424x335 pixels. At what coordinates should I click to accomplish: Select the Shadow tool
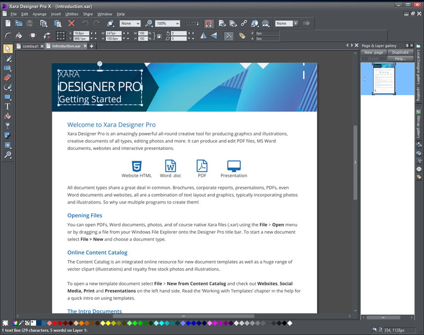[x=7, y=135]
